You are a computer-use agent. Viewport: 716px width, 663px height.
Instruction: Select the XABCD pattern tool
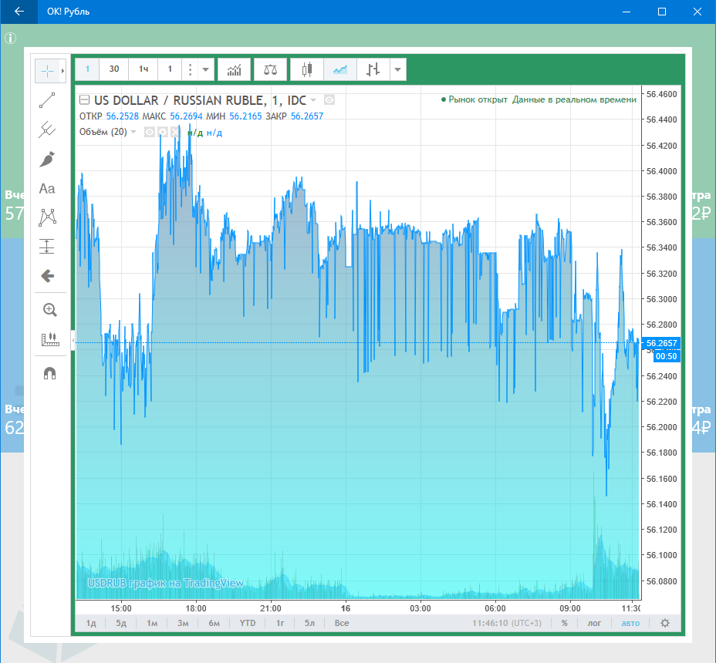click(x=47, y=217)
